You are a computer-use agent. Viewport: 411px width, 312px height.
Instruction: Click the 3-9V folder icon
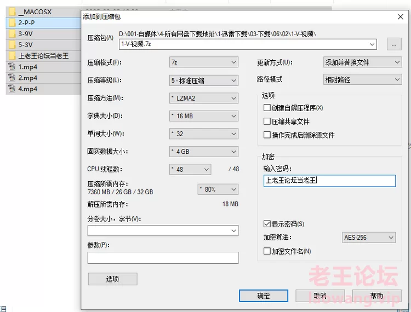(12, 34)
